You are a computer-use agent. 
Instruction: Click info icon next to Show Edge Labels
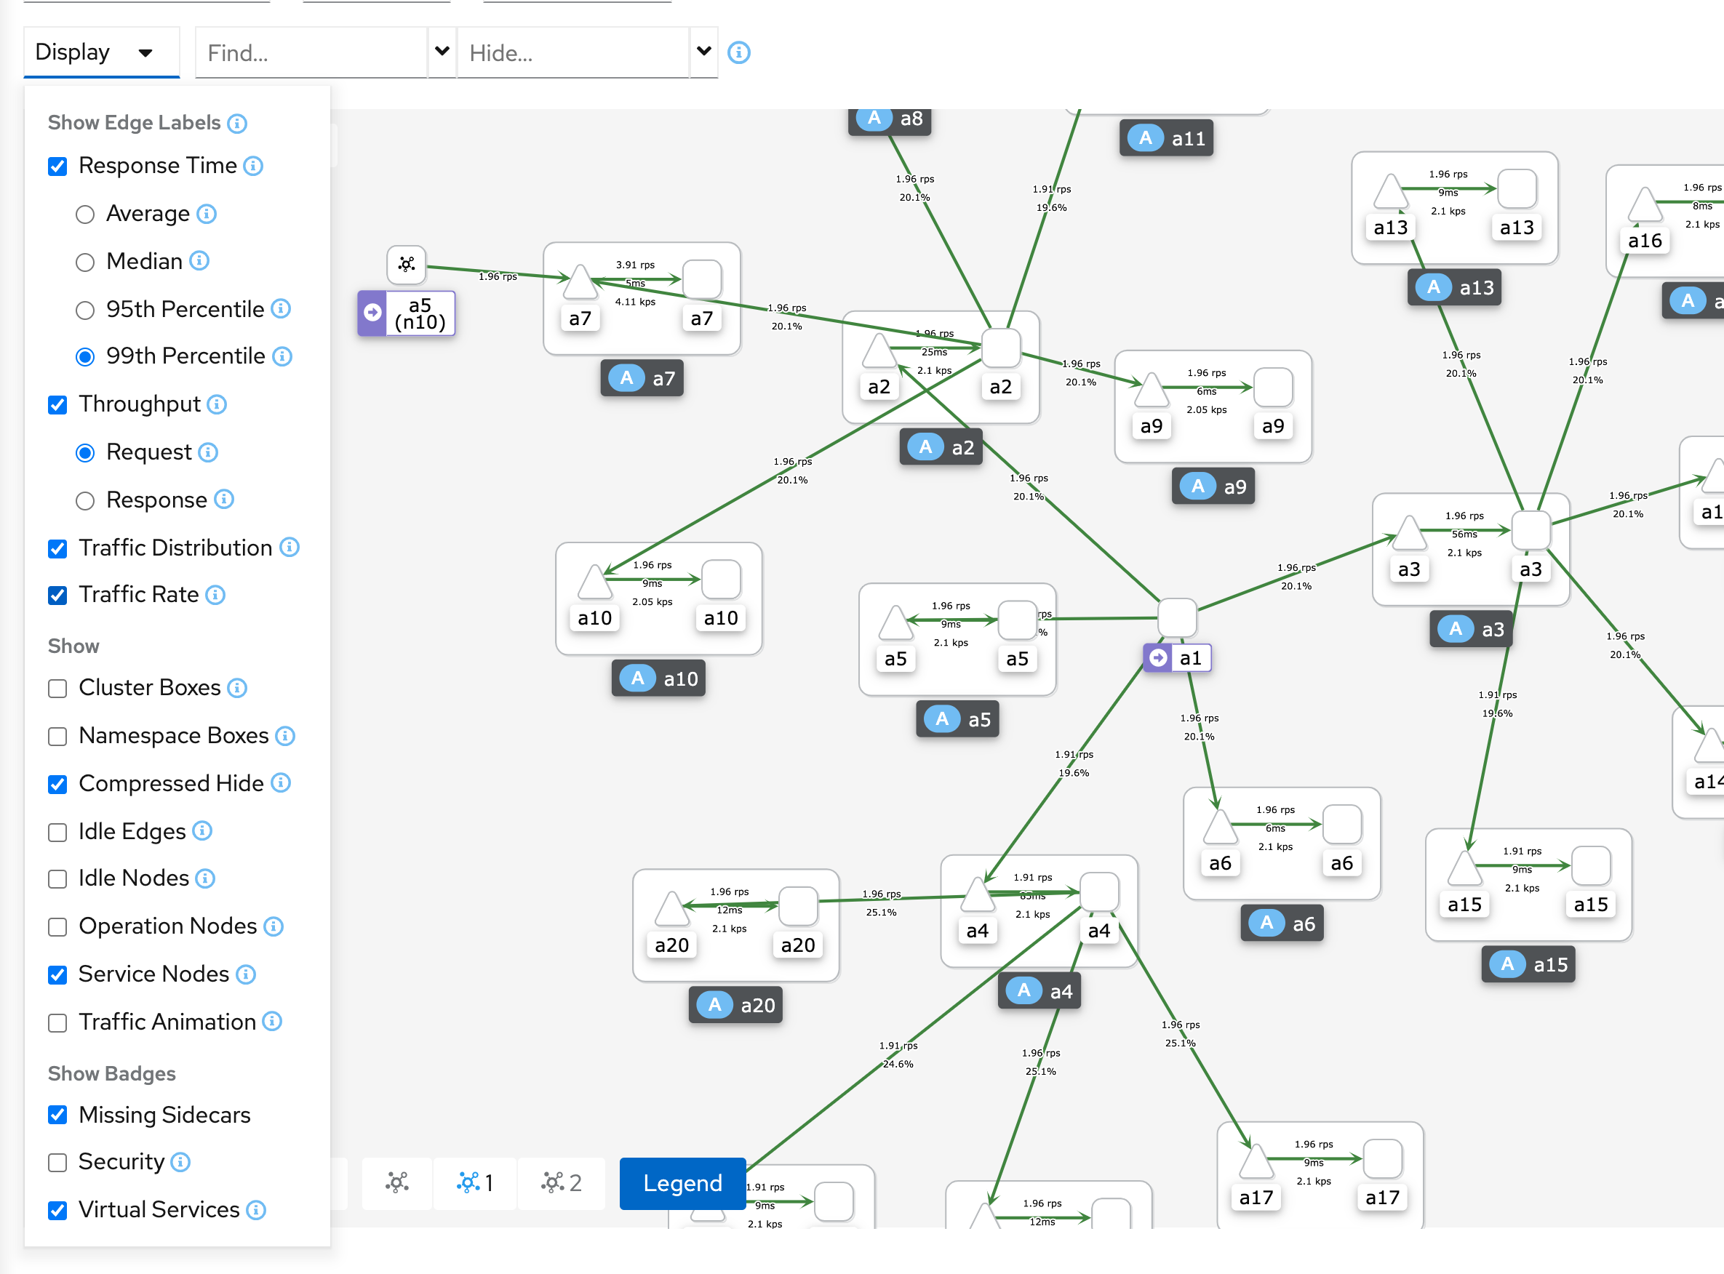point(238,124)
